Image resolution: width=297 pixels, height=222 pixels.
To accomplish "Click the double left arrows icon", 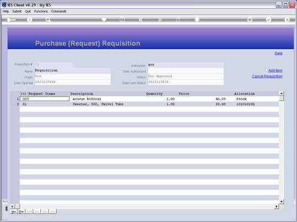I will [x=141, y=19].
